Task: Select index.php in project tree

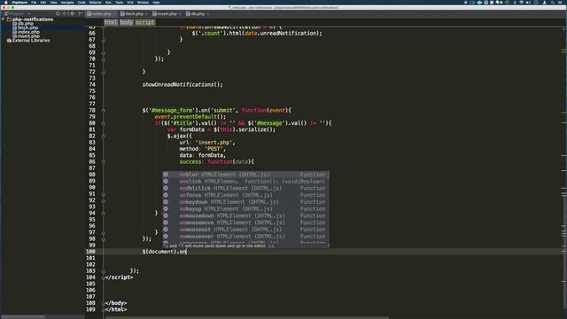Action: [x=28, y=32]
